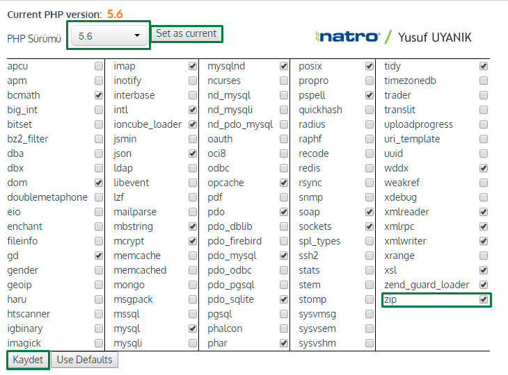Viewport: 508px width, 375px height.
Task: Enable the timezonedb checkbox
Action: coord(484,81)
